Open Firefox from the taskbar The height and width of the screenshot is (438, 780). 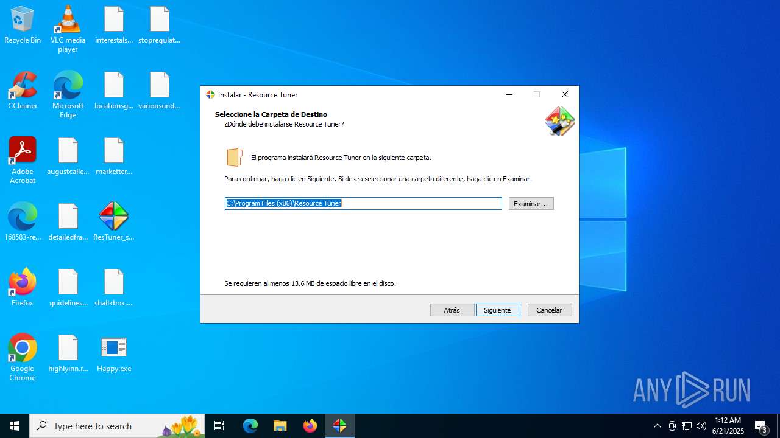click(x=310, y=426)
